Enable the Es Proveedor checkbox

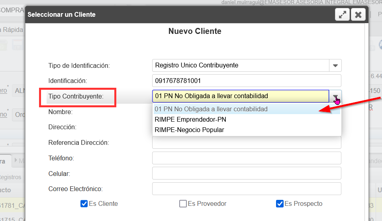[x=183, y=204]
